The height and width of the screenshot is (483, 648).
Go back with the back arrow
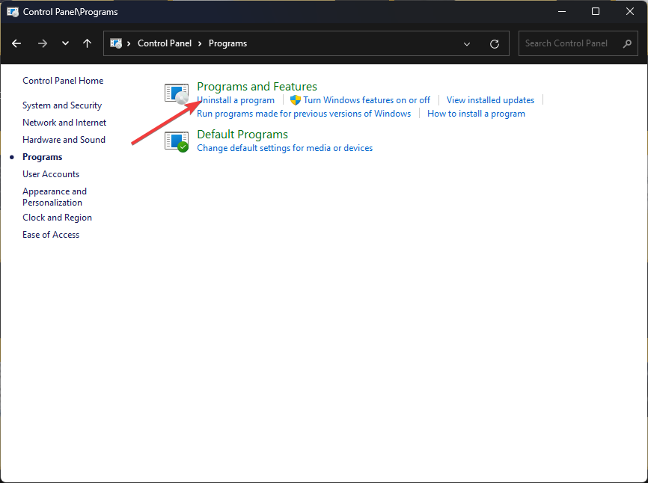click(x=16, y=43)
